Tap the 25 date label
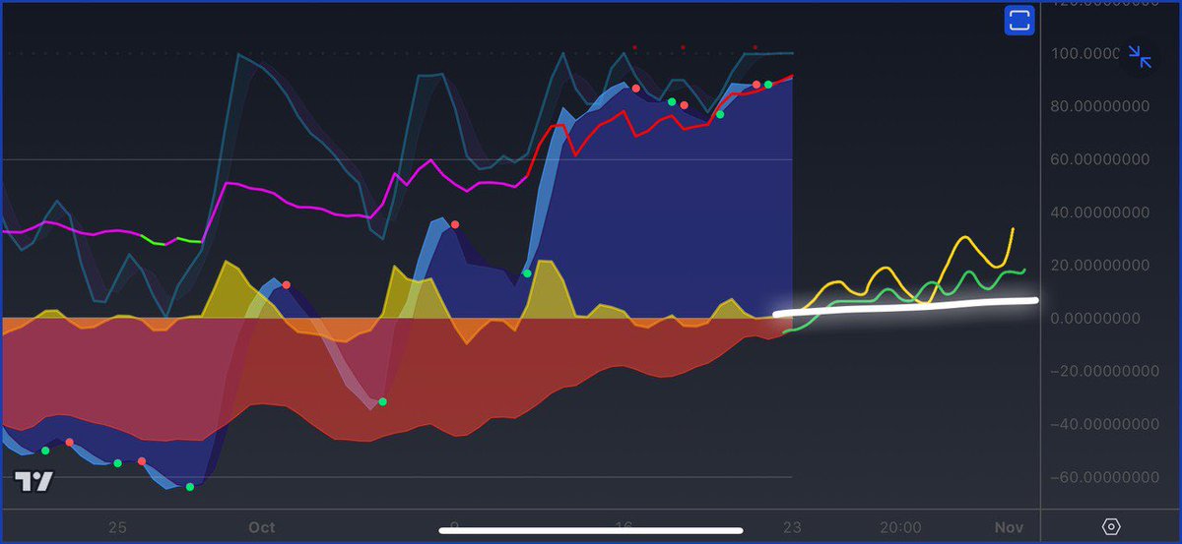This screenshot has height=544, width=1182. coord(117,527)
